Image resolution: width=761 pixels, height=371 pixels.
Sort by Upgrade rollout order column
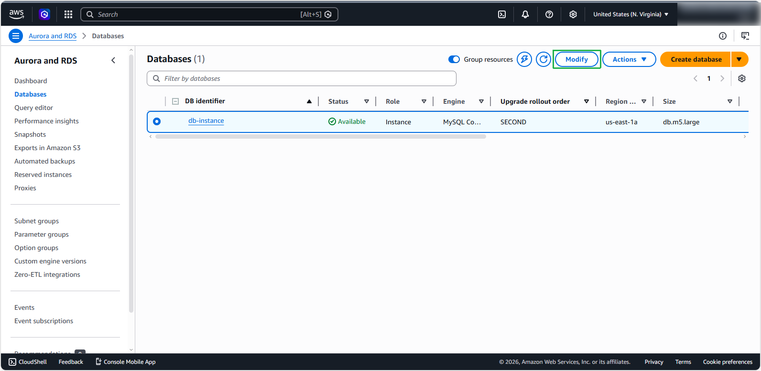(587, 101)
